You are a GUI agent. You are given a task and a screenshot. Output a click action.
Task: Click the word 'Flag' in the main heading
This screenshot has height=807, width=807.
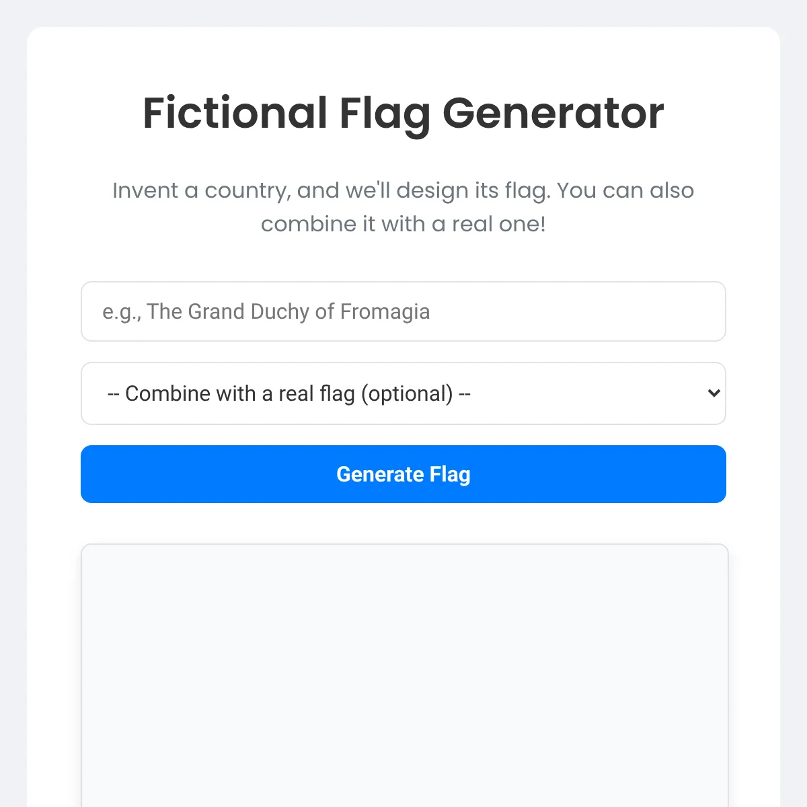pyautogui.click(x=384, y=113)
